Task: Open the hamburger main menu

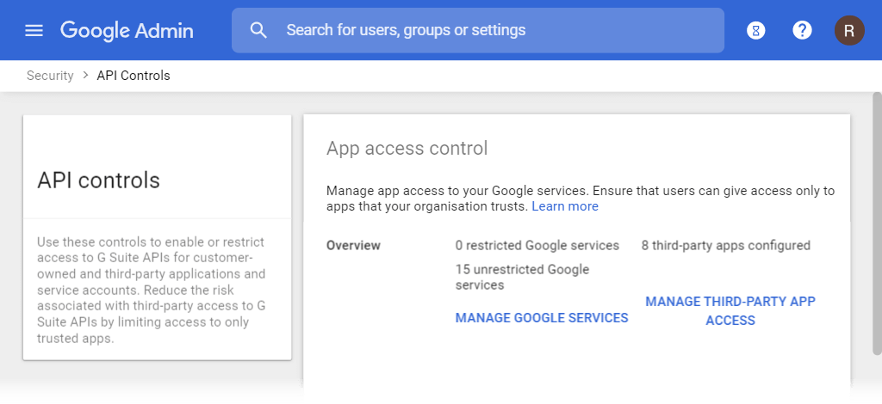Action: tap(34, 30)
